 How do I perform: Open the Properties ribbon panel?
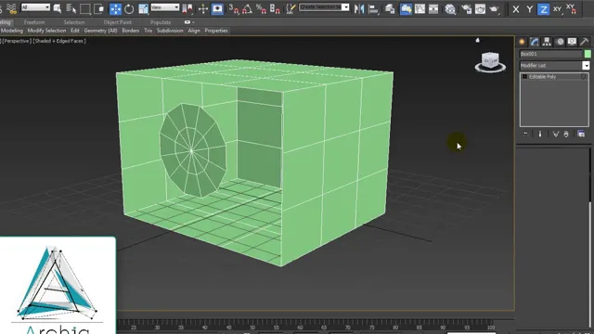pos(216,31)
